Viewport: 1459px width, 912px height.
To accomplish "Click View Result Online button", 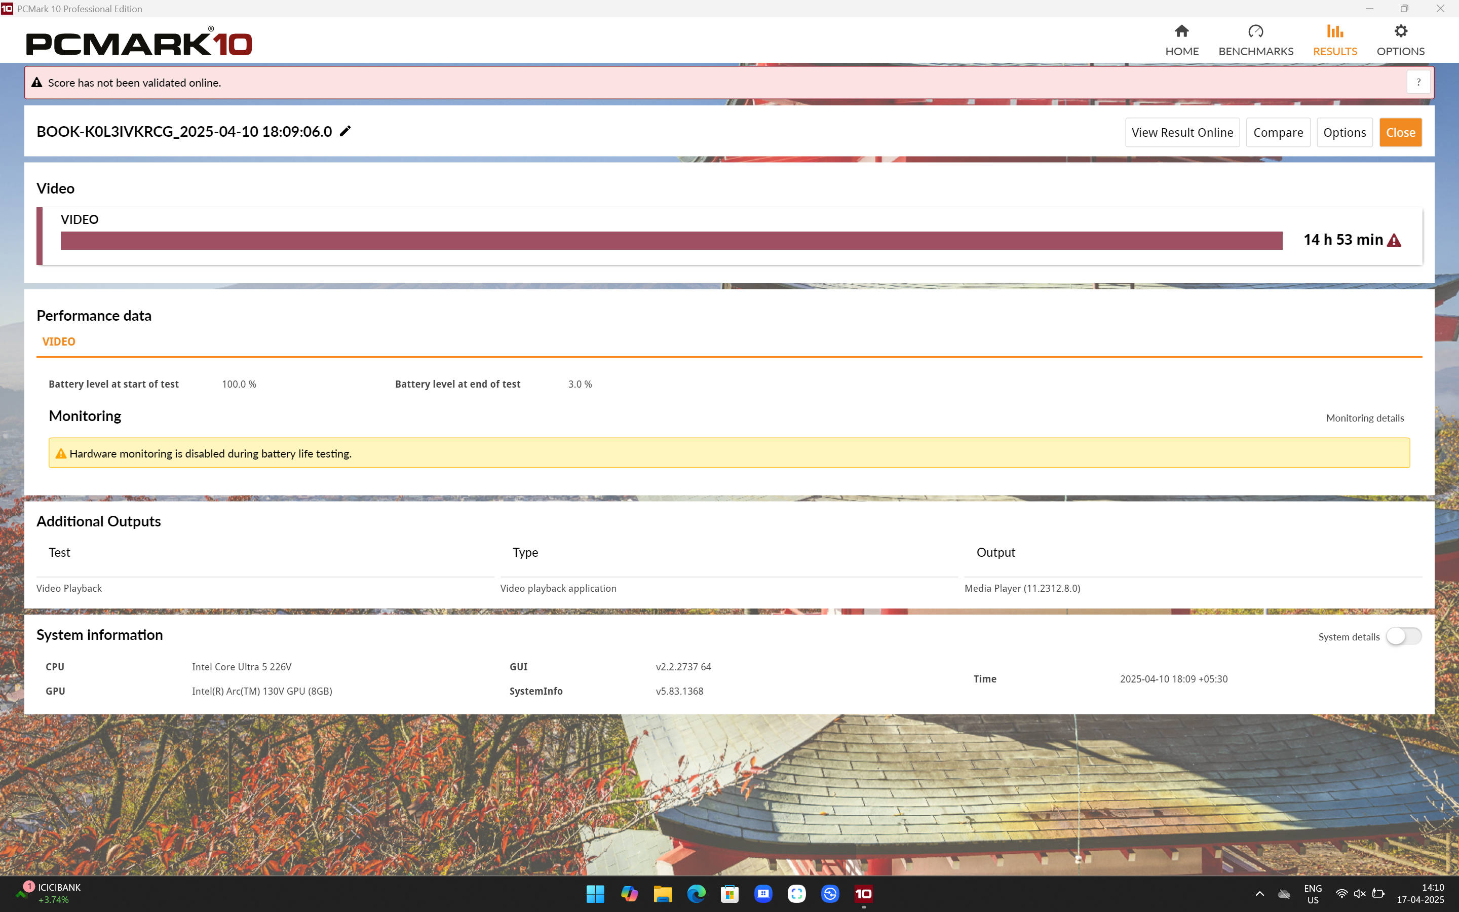I will tap(1182, 132).
